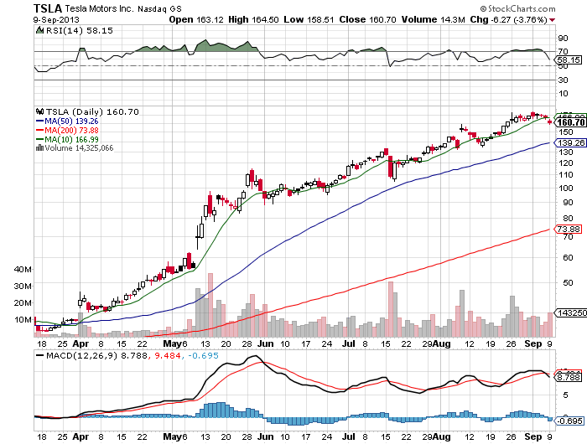The height and width of the screenshot is (444, 587).
Task: Click the 160.70 last price tag on axis
Action: [x=570, y=122]
